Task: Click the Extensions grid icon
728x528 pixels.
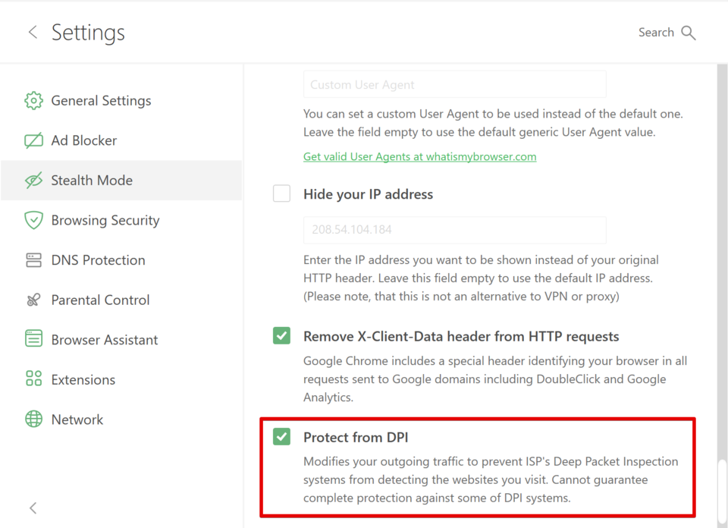Action: coord(33,379)
